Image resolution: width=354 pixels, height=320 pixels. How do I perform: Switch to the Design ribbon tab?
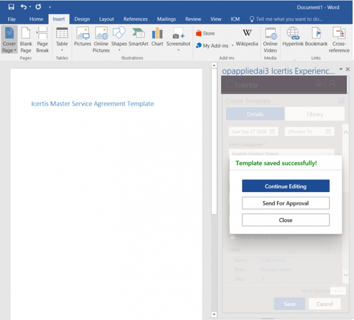click(82, 19)
